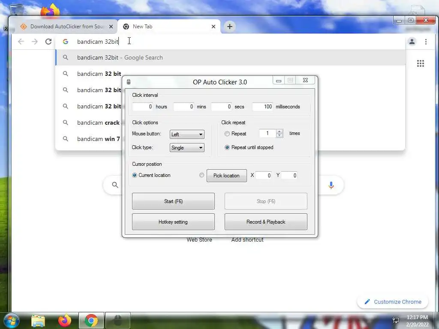Open a new Chrome tab
Image resolution: width=439 pixels, height=329 pixels.
[x=230, y=27]
